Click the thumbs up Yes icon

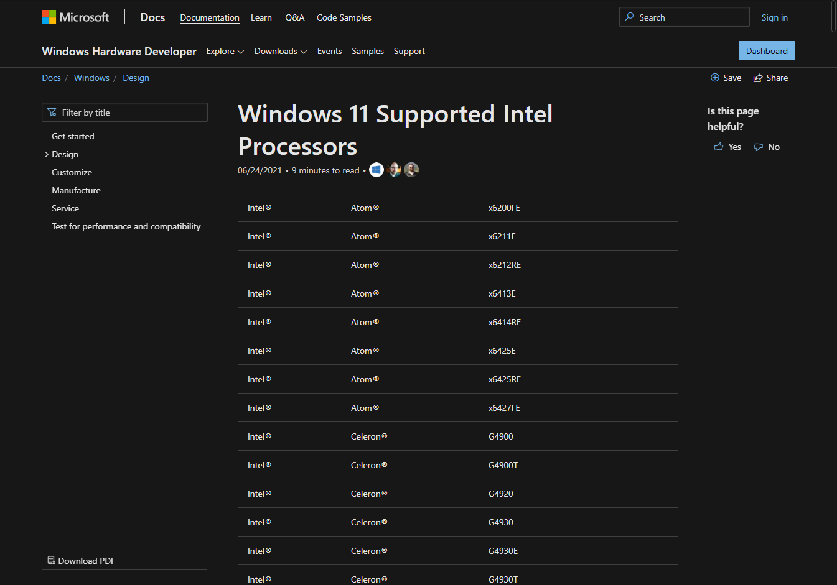tap(719, 147)
